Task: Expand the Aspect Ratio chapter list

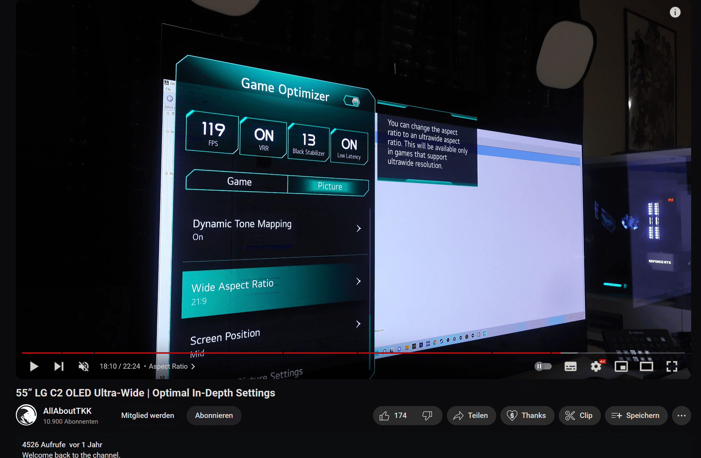Action: point(172,366)
